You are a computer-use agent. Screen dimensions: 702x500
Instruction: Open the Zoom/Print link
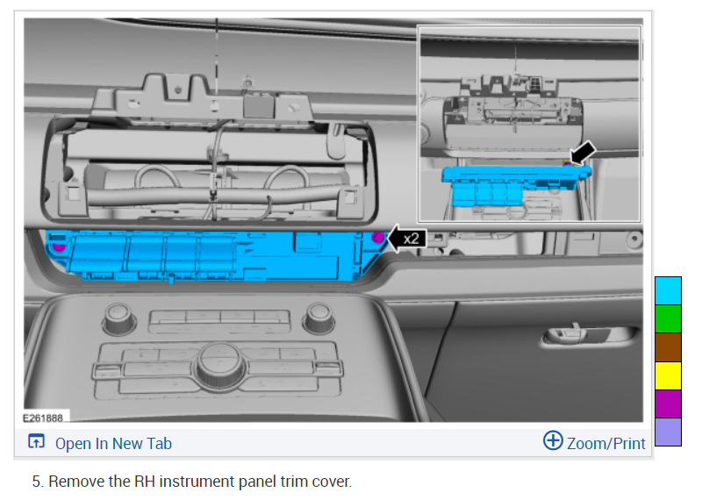[605, 444]
